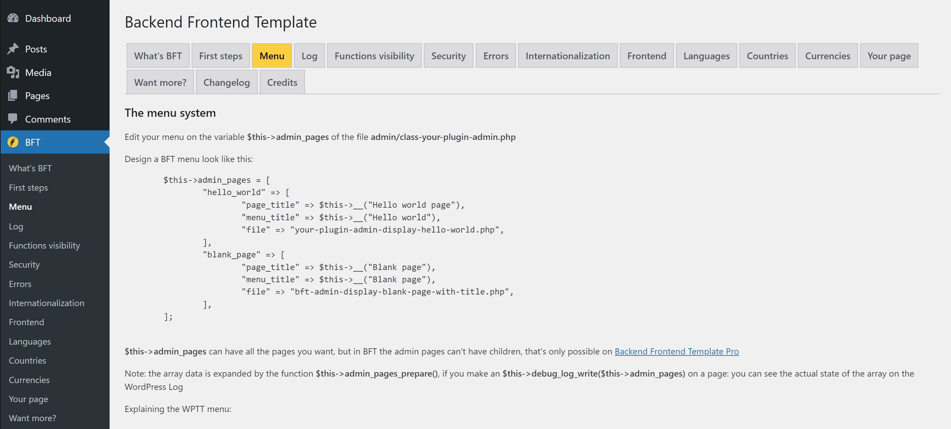Switch to the Errors tab
Screen dimensions: 951x429
pos(496,55)
